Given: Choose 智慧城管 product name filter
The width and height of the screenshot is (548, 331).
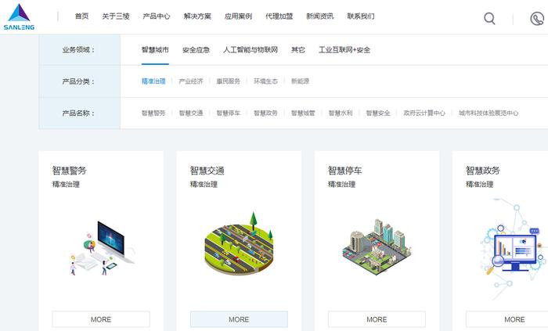Looking at the screenshot, I should 303,113.
